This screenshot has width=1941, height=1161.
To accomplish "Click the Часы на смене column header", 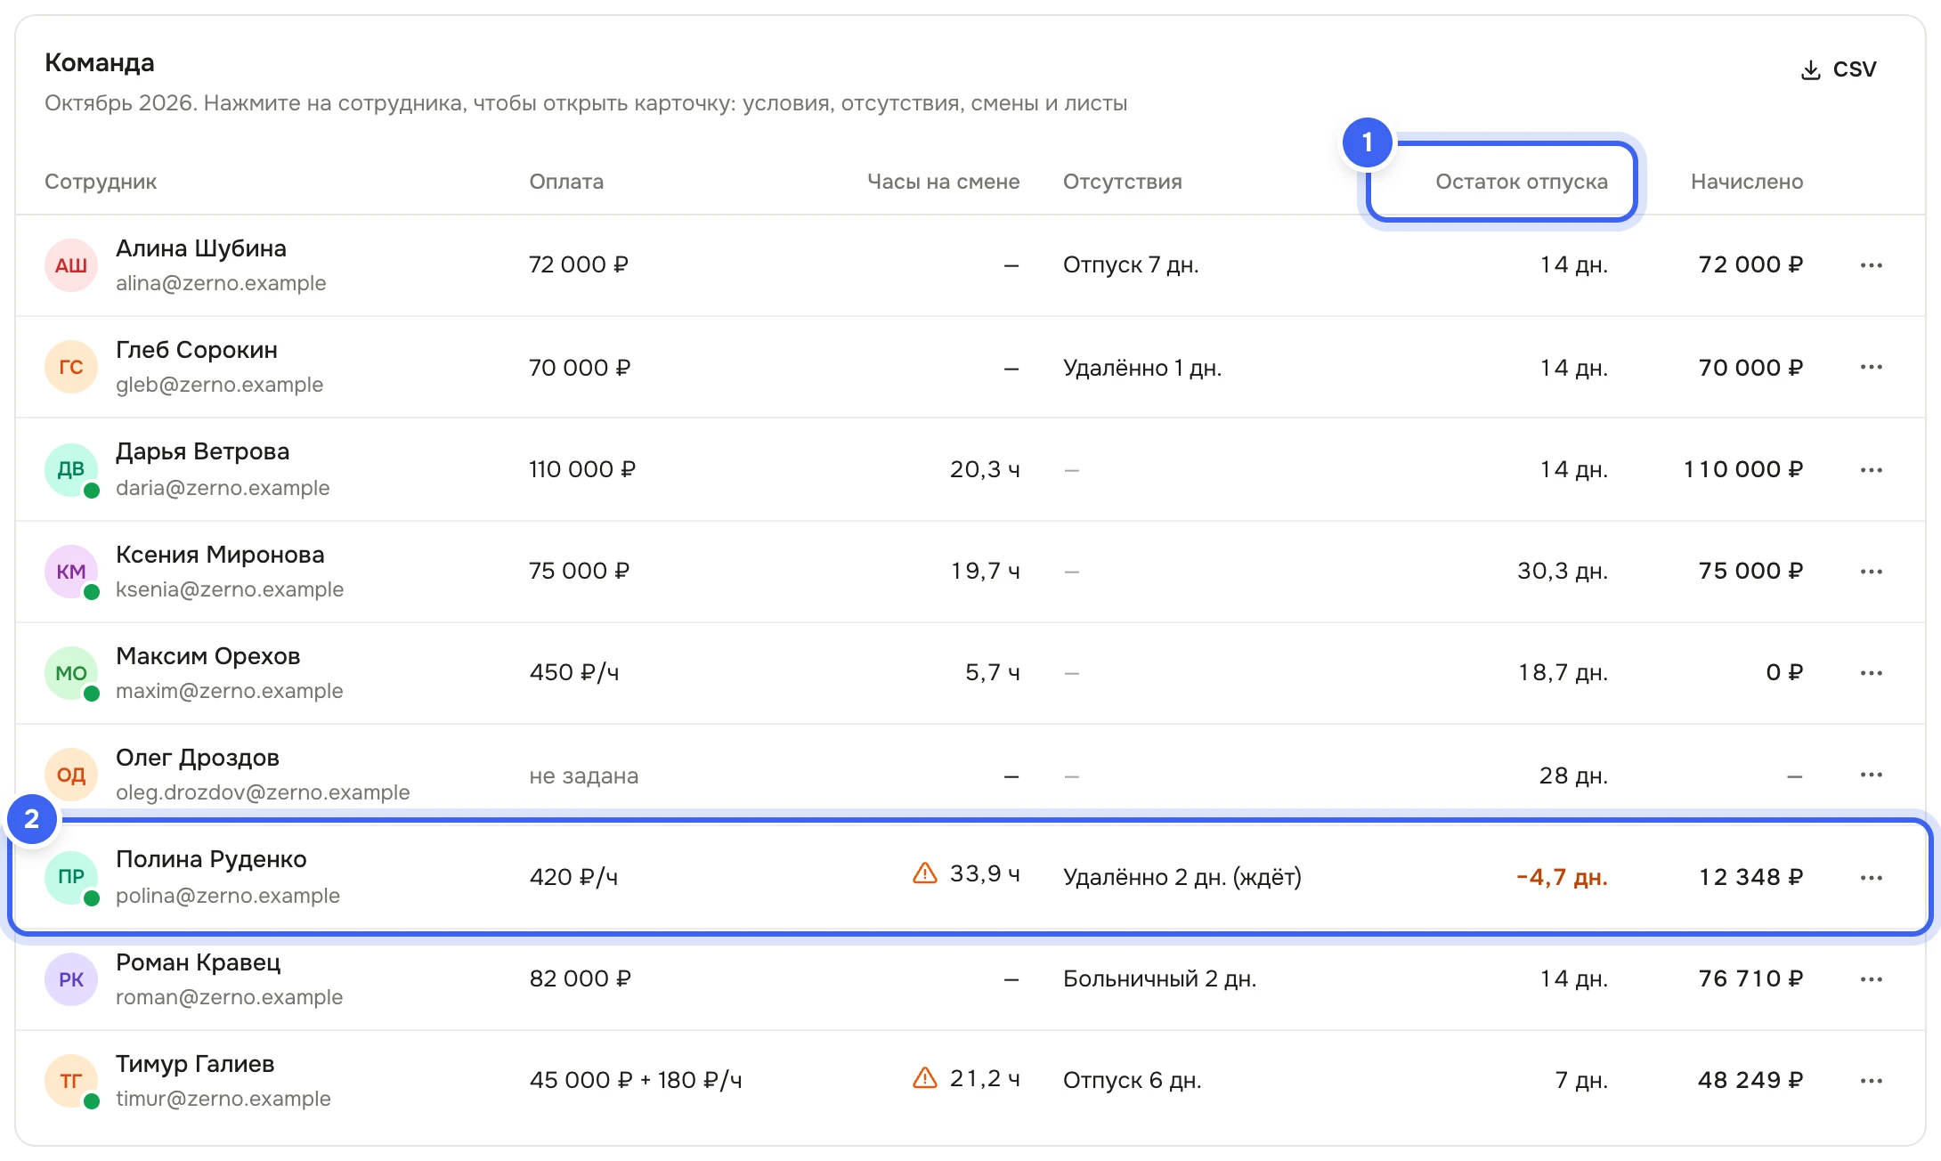I will pyautogui.click(x=943, y=182).
